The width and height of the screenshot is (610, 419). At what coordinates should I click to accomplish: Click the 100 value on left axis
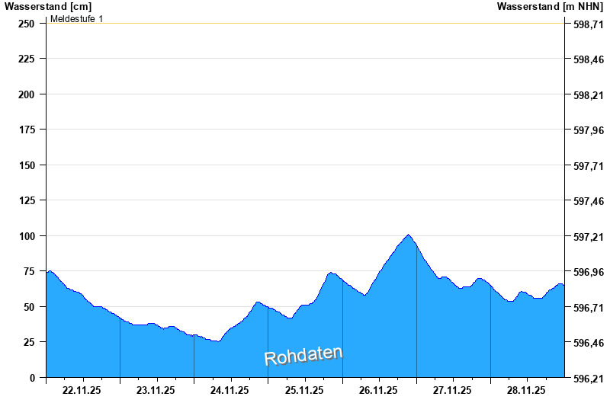[x=27, y=236]
